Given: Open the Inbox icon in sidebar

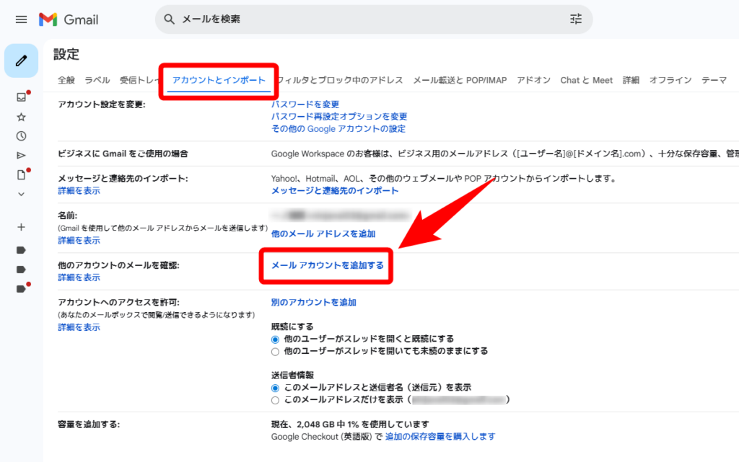Looking at the screenshot, I should click(21, 97).
